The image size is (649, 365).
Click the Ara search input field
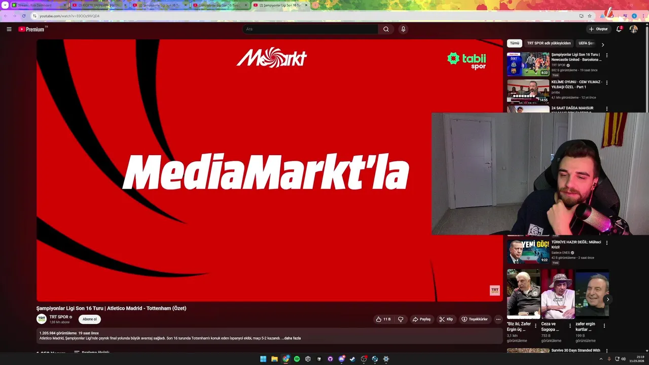pyautogui.click(x=310, y=29)
